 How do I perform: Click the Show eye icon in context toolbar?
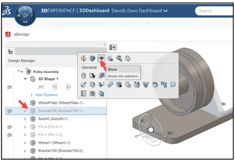pyautogui.click(x=102, y=58)
